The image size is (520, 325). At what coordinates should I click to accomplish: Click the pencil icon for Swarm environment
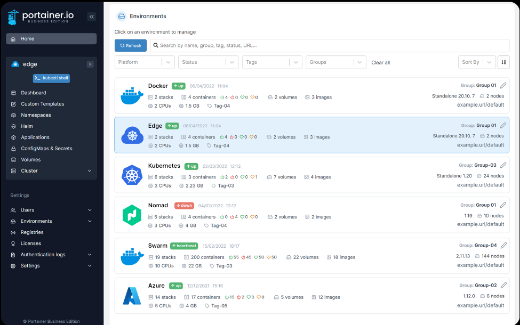pos(503,246)
